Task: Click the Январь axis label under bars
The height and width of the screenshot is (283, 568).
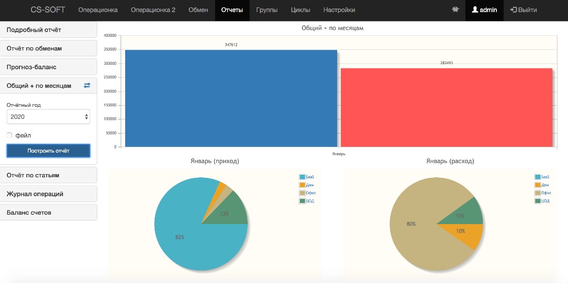Action: [x=339, y=154]
